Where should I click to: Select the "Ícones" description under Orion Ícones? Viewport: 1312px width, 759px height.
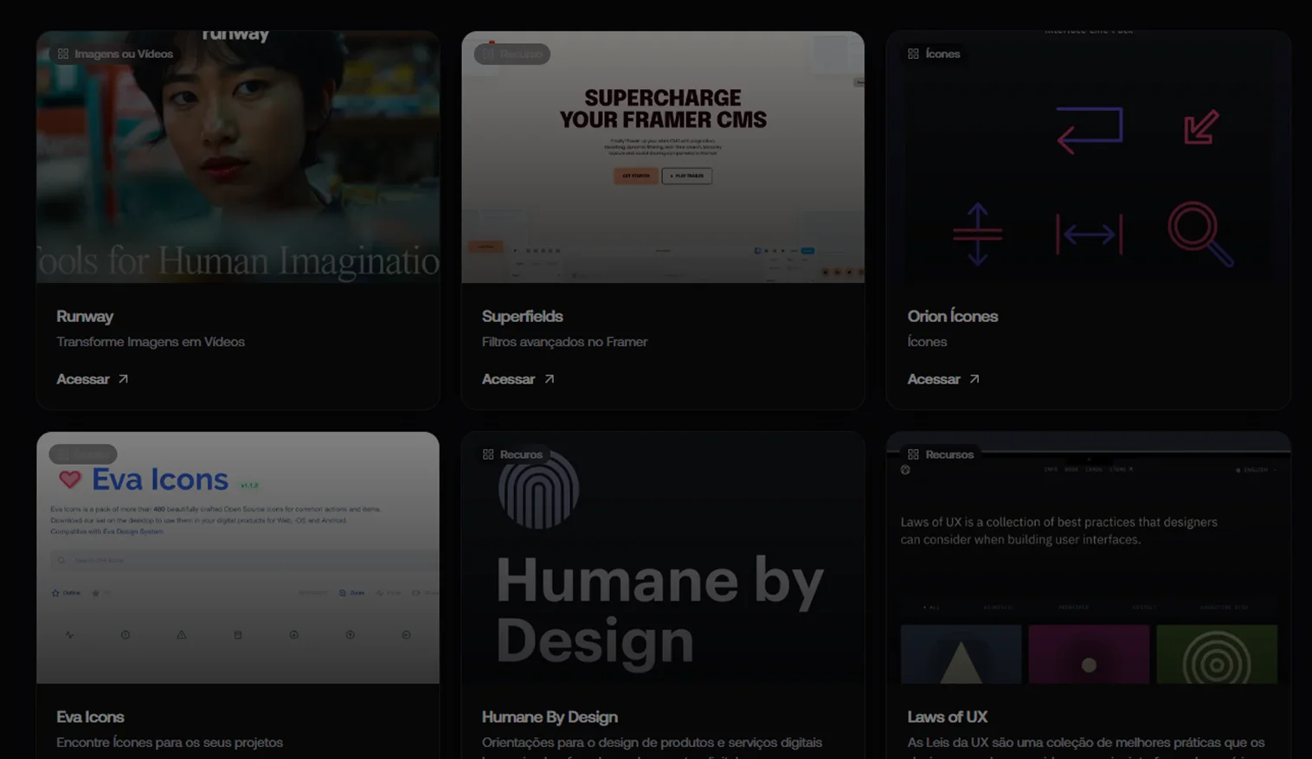point(927,342)
